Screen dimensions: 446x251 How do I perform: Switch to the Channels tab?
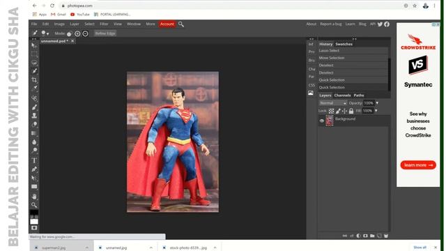342,96
